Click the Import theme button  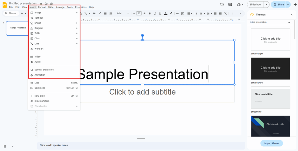pos(272,143)
